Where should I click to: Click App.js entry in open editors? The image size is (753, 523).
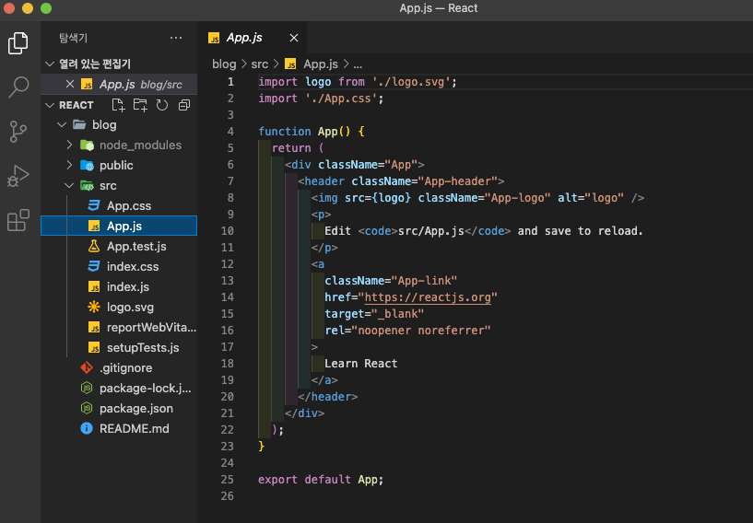click(x=119, y=85)
